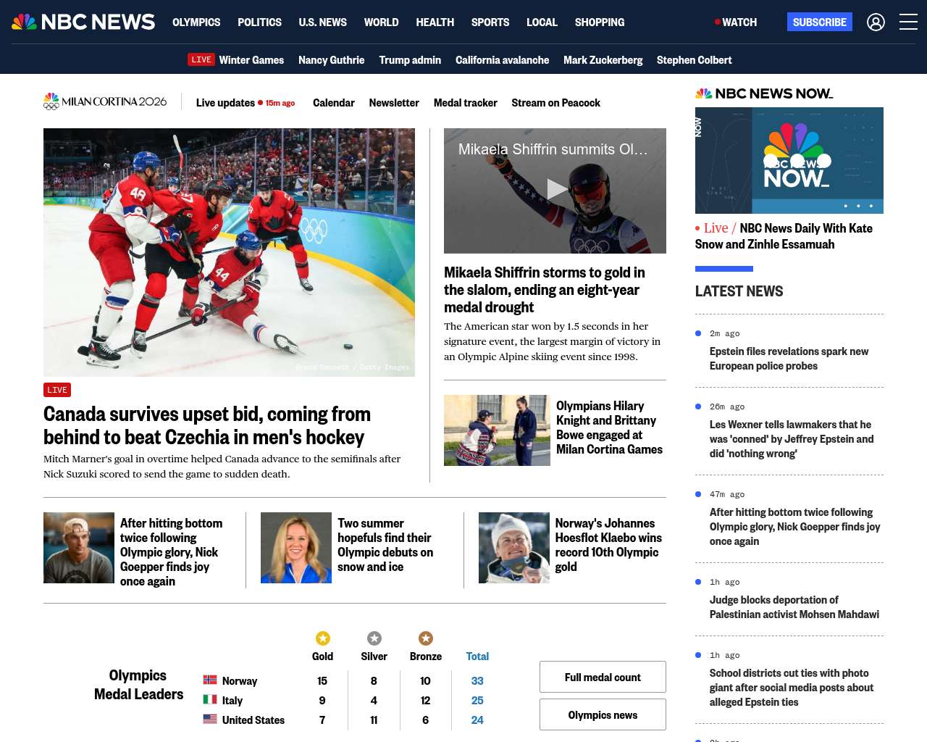Click the Silver medal star icon

click(x=374, y=638)
